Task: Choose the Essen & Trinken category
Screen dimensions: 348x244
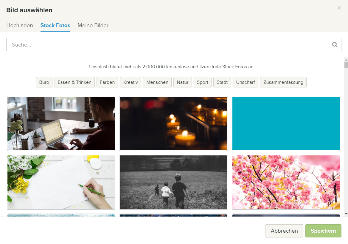Action: point(74,82)
